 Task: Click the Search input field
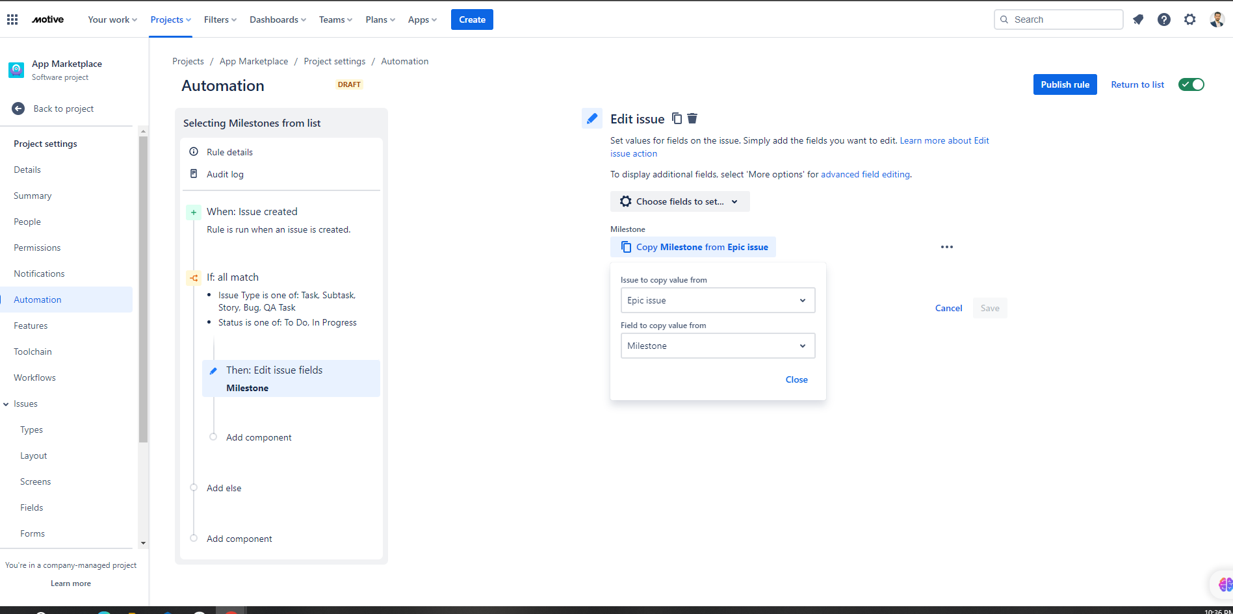(1058, 19)
